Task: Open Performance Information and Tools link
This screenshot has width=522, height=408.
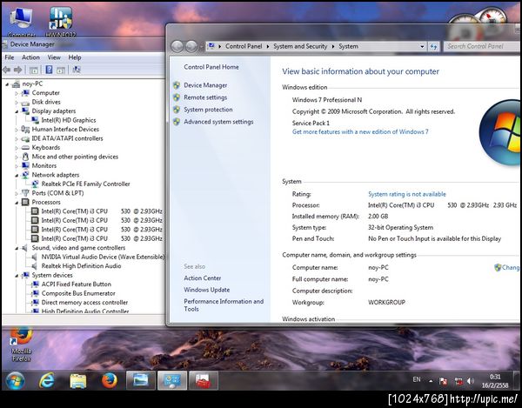Action: click(224, 305)
